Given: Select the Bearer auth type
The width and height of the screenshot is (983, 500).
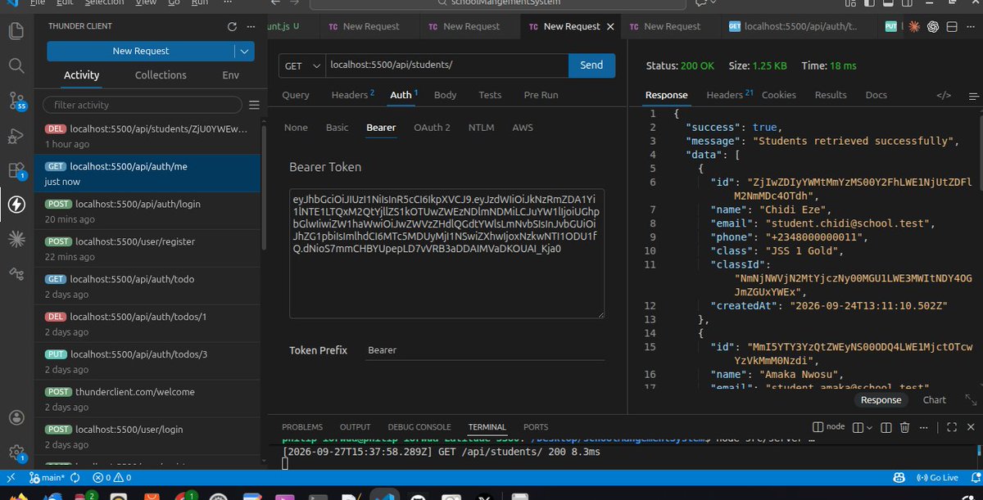Looking at the screenshot, I should point(381,128).
